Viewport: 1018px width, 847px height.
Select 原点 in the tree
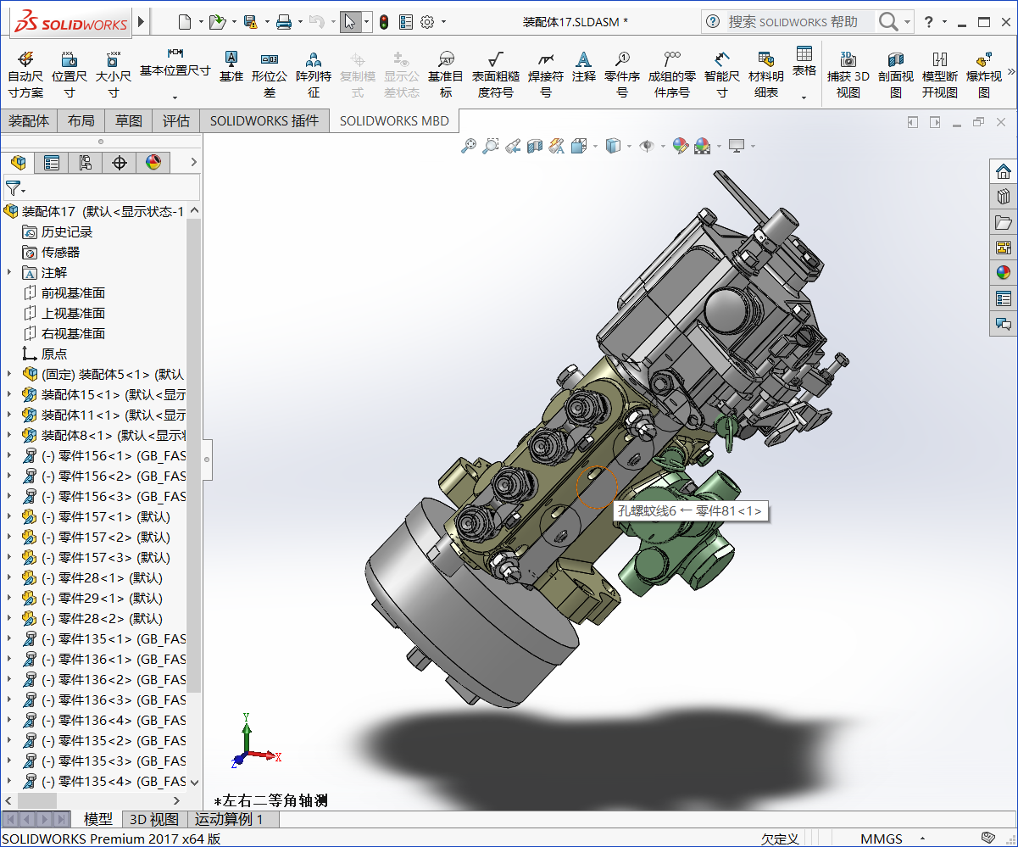tap(54, 354)
